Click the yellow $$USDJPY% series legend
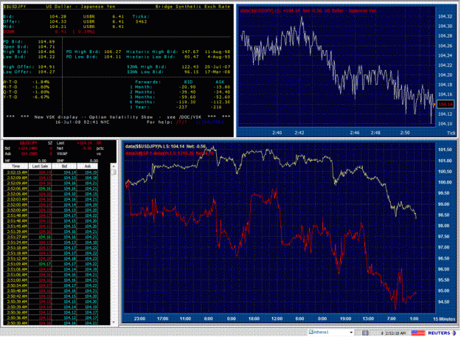This screenshot has height=337, width=461. [x=165, y=146]
